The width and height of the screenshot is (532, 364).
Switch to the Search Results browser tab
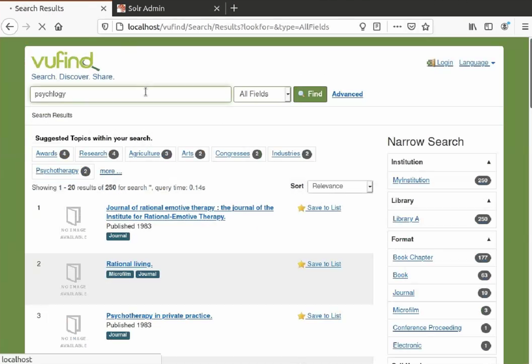pyautogui.click(x=55, y=8)
